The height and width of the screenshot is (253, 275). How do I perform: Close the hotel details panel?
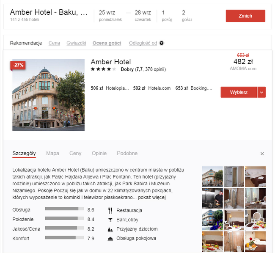click(262, 154)
